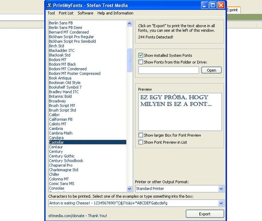Click the font list scroll down arrow
Viewport: 262px width, 221px height.
tap(129, 189)
